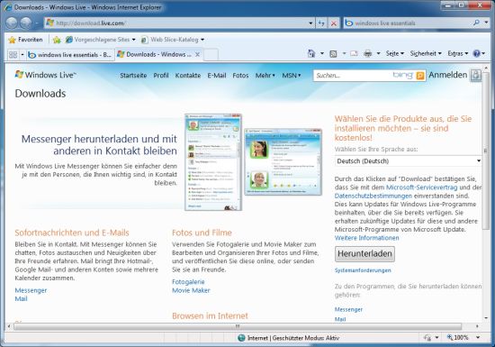Viewport: 495px width, 347px height.
Task: Open the MSN menu on Windows Live
Action: pos(291,75)
